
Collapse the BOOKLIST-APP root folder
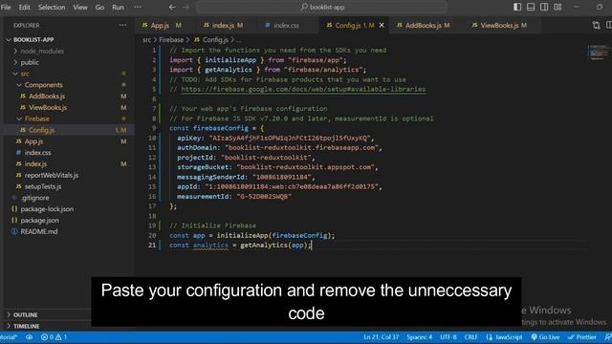point(33,40)
